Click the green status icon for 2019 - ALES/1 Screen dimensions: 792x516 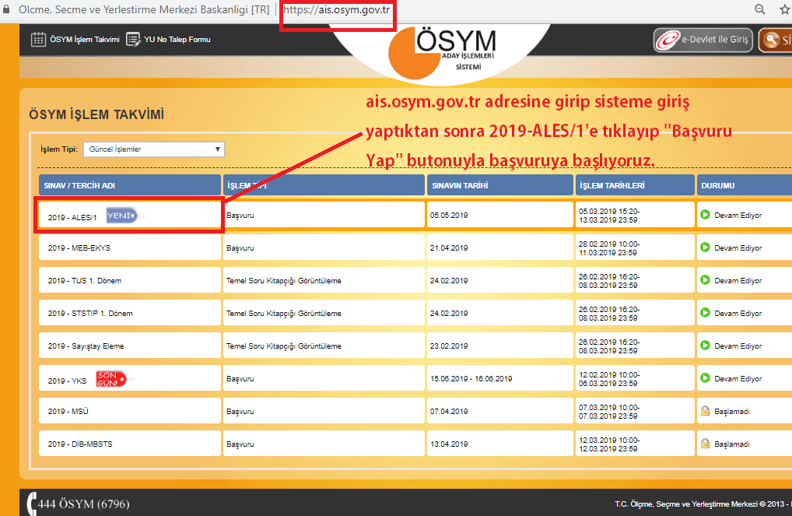705,215
